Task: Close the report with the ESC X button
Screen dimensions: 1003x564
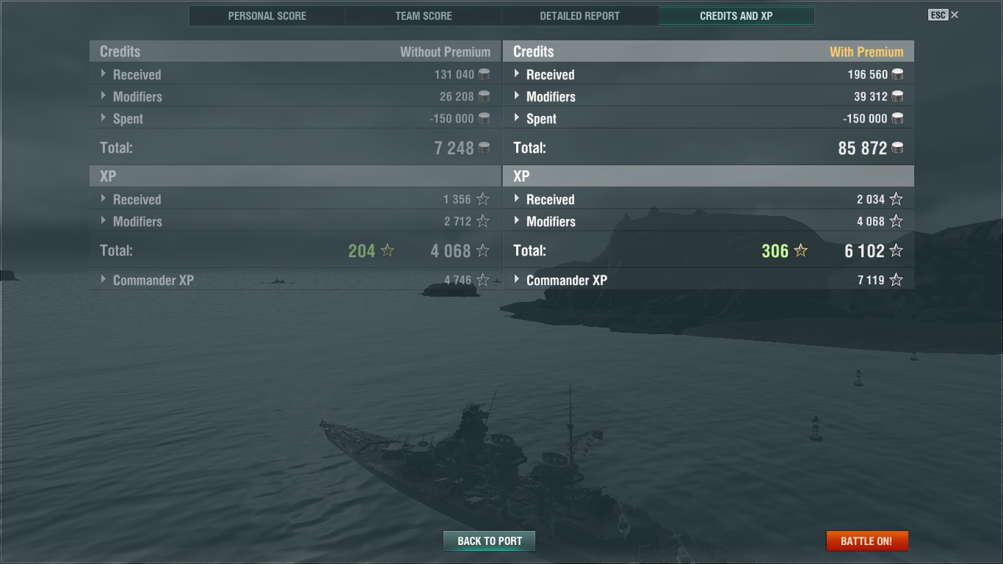Action: (x=944, y=15)
